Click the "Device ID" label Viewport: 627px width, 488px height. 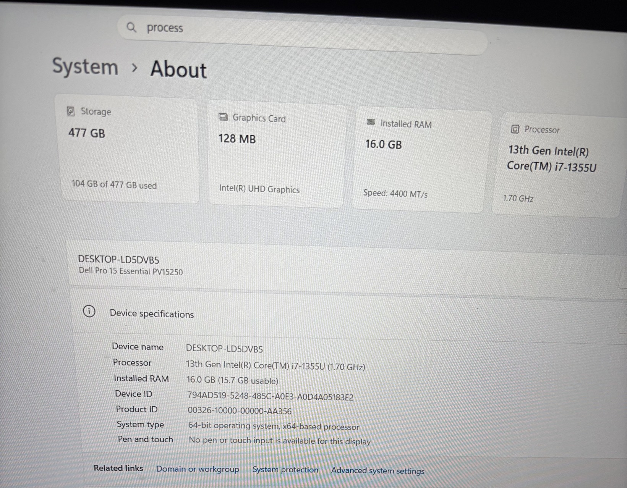point(134,394)
